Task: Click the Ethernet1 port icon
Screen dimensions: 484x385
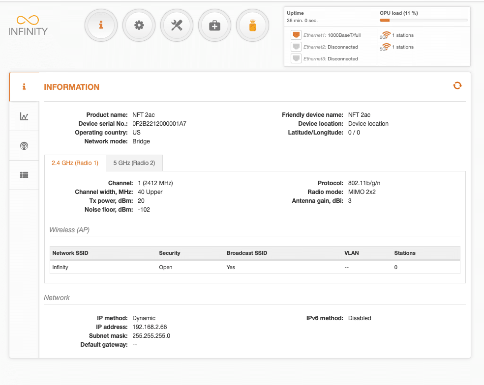Action: coord(296,35)
